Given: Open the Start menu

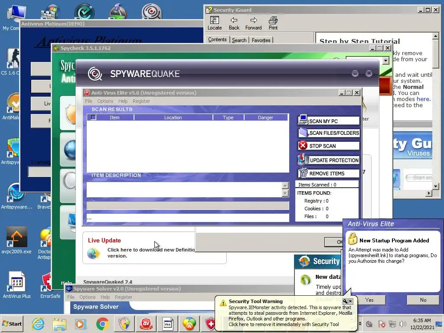Looking at the screenshot, I should point(12,323).
